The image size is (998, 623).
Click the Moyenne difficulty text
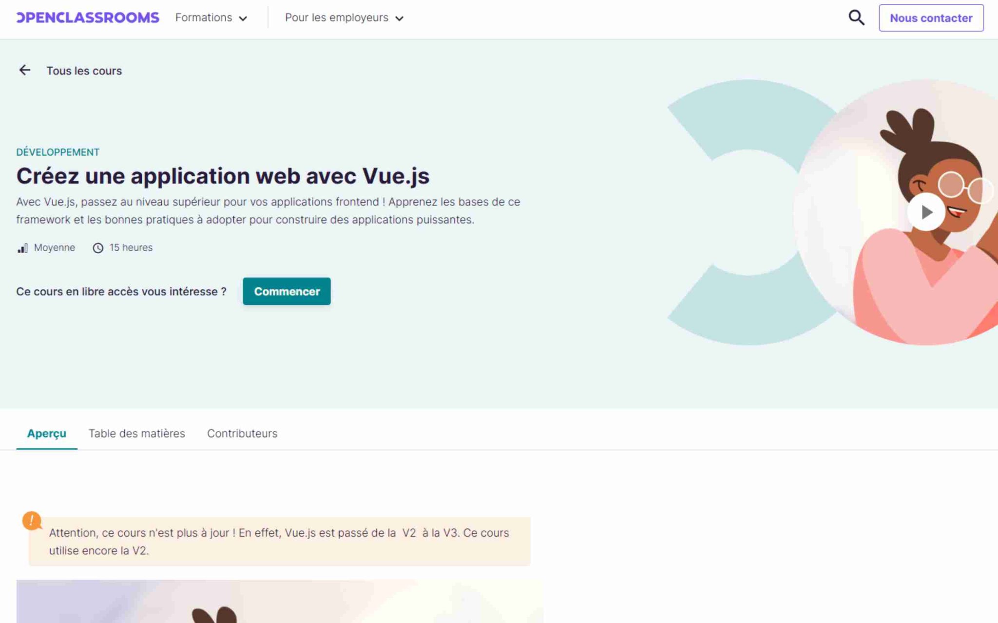click(x=55, y=248)
